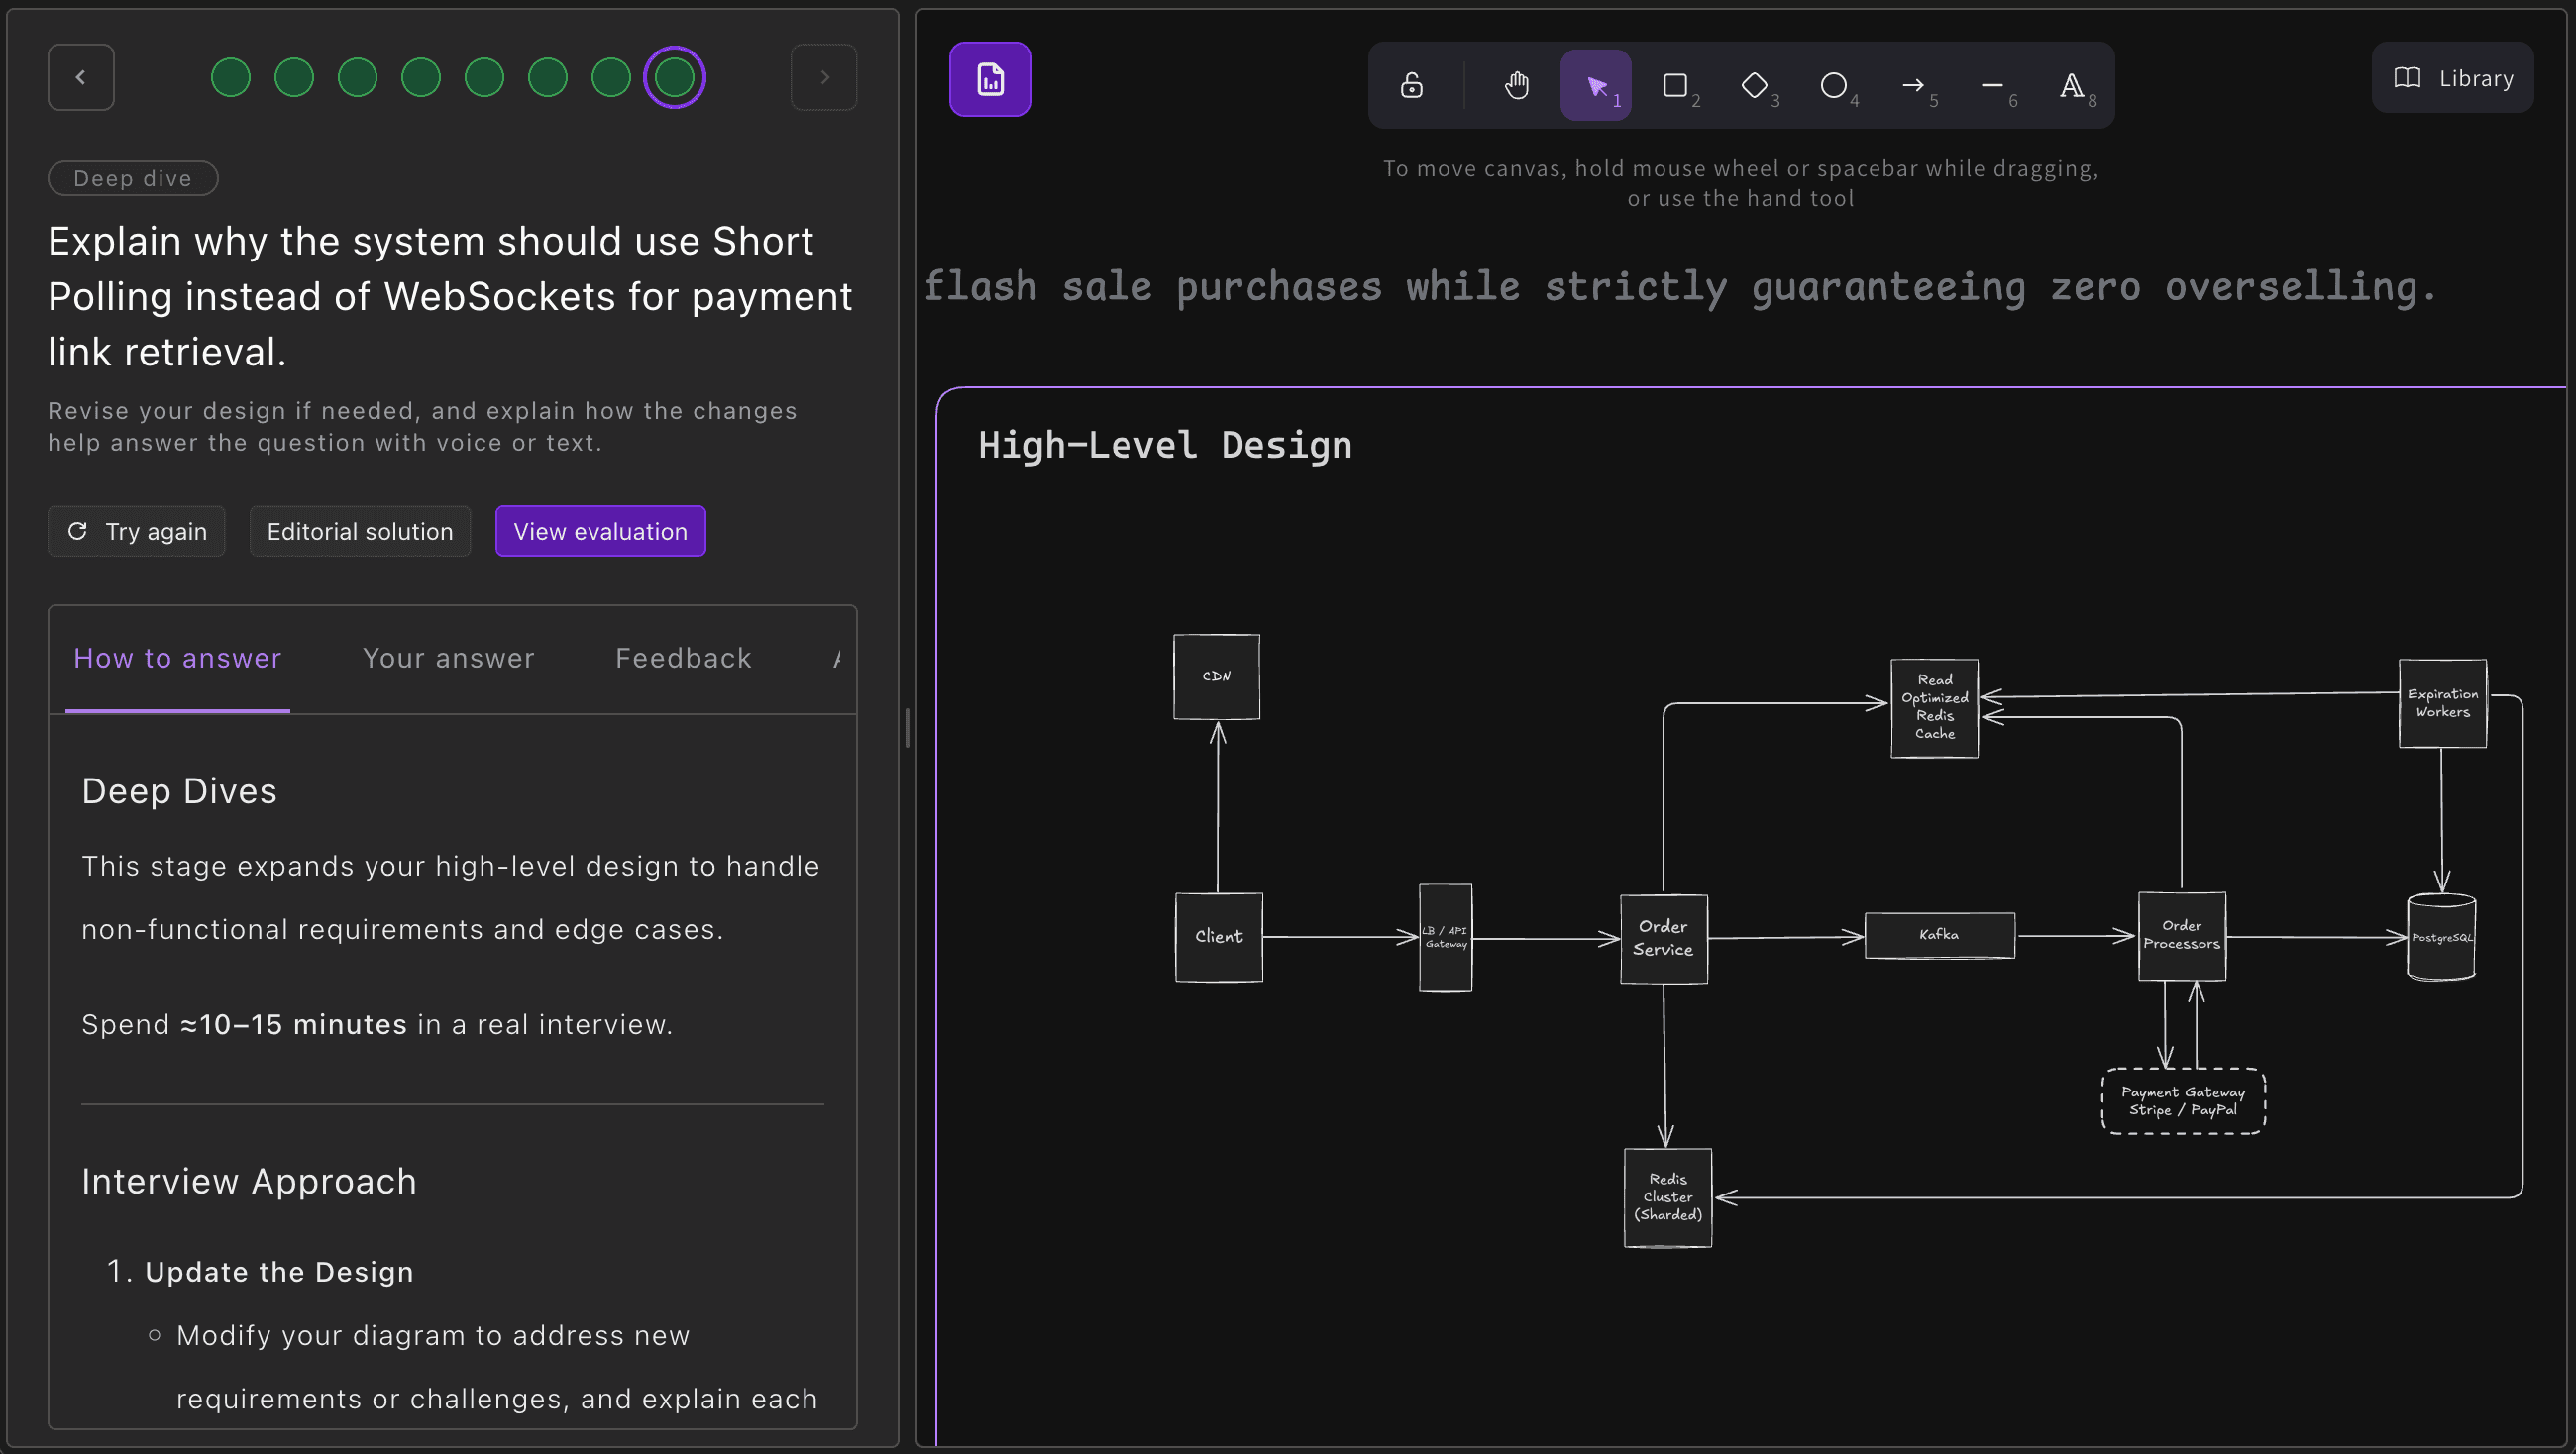Jump to first green step dot

coord(230,77)
